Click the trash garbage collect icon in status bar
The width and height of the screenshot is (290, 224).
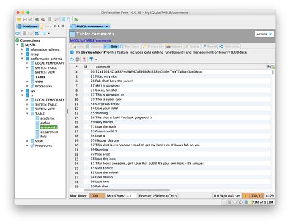pos(246,203)
